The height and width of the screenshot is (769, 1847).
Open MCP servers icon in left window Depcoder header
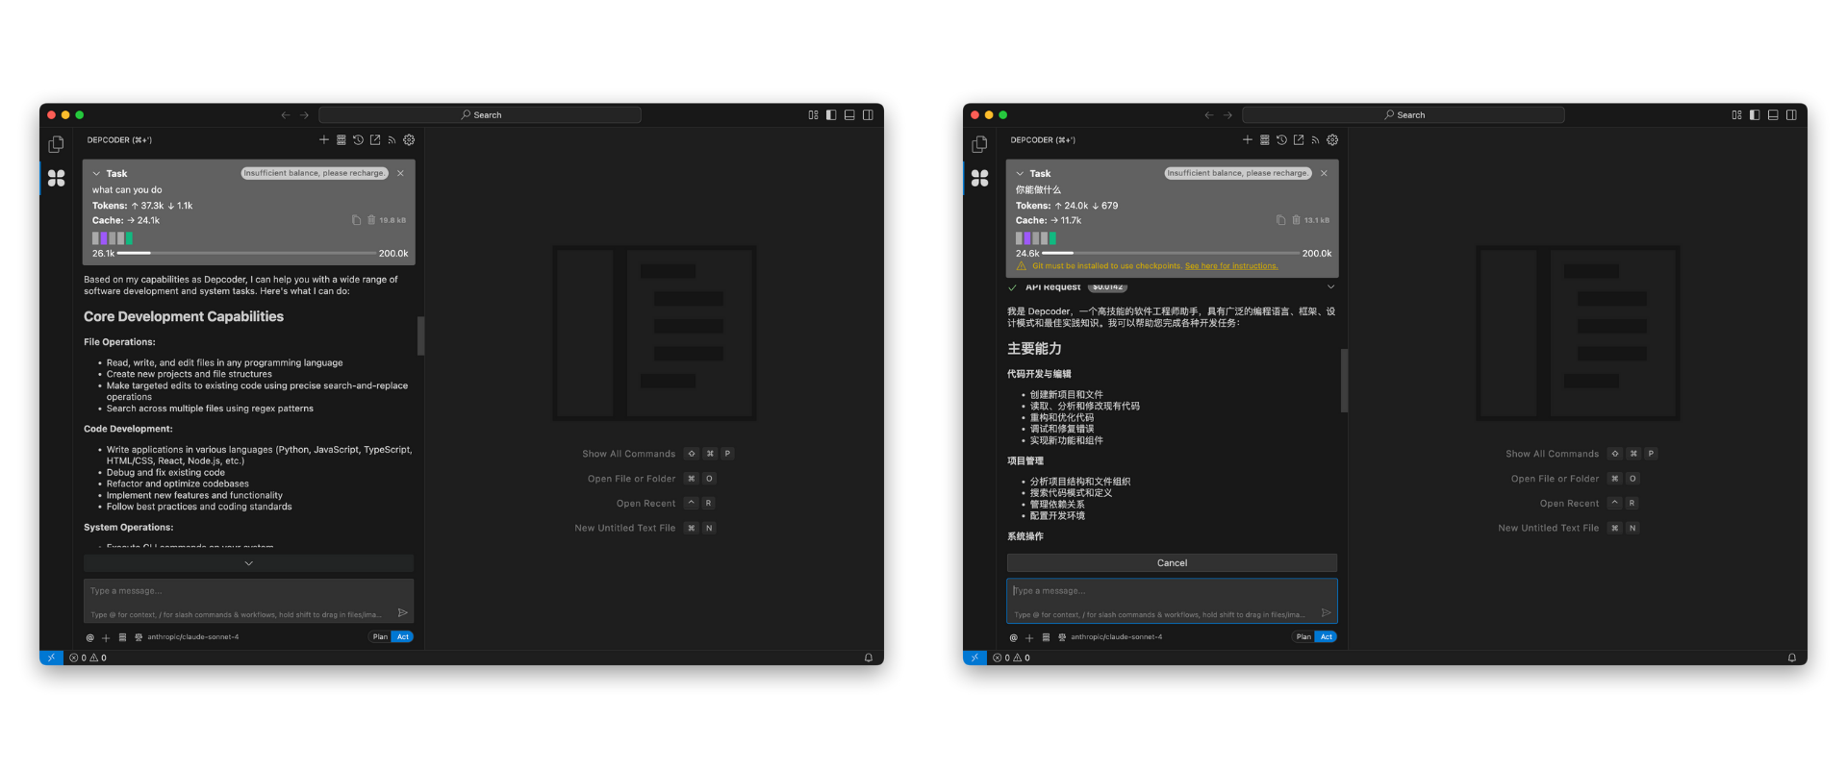click(x=341, y=139)
